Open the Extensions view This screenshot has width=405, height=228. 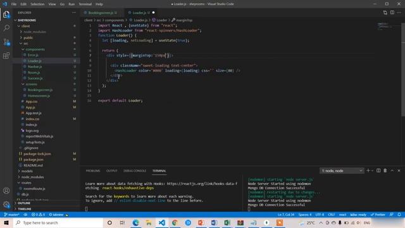click(x=6, y=55)
